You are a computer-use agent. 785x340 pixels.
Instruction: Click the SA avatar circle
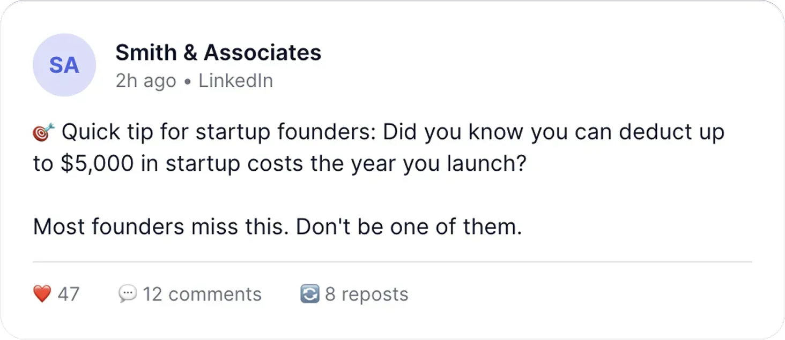click(x=64, y=65)
